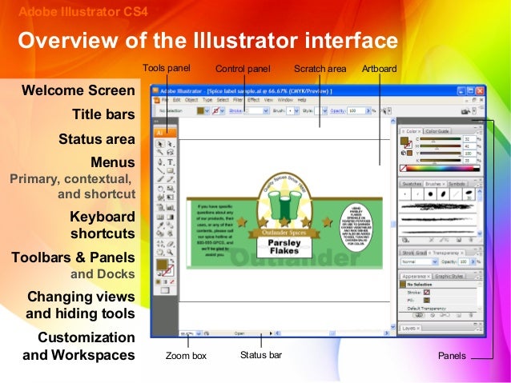Open the Style dropdown in Control panel

pos(324,111)
